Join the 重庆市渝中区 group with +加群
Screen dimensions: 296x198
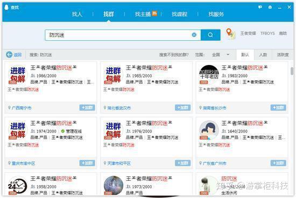(x=87, y=163)
